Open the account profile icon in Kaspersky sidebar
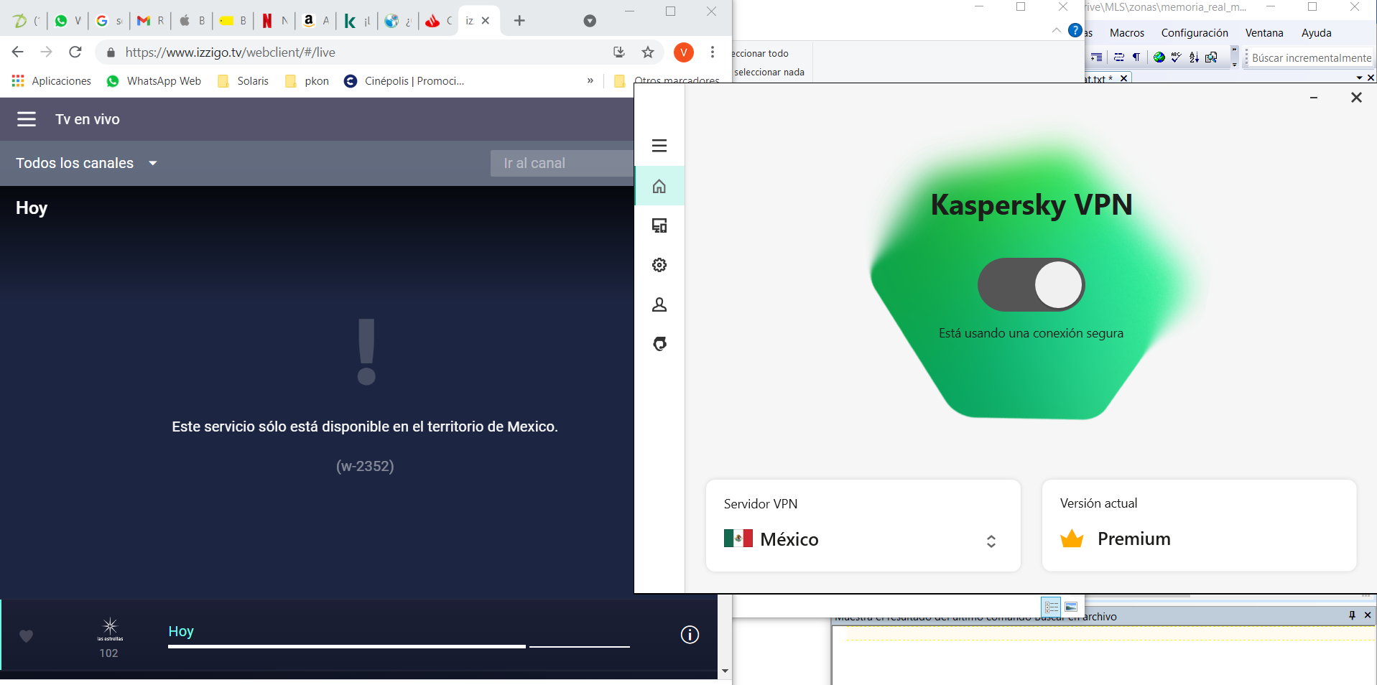This screenshot has height=685, width=1377. (659, 304)
